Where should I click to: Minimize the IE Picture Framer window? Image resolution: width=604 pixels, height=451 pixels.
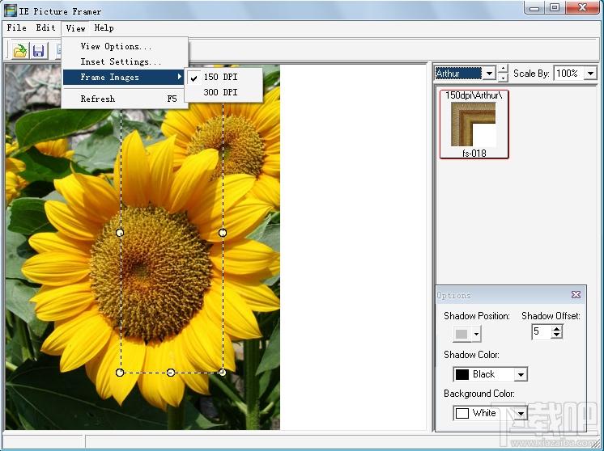534,8
